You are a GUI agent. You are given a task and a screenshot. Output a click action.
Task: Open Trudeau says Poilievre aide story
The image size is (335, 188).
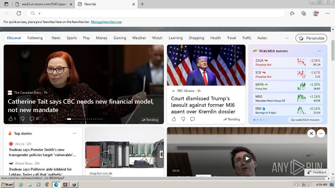(x=40, y=172)
